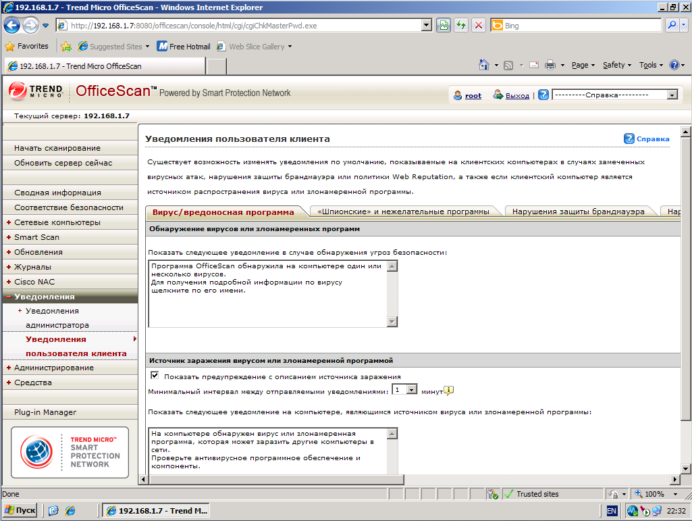Image resolution: width=692 pixels, height=521 pixels.
Task: Click the Bing search magnifier icon
Action: point(672,26)
